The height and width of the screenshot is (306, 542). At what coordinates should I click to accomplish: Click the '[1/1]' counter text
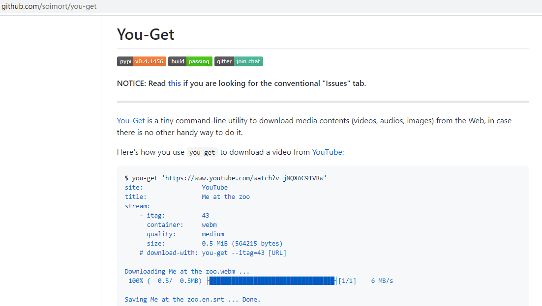coord(347,281)
